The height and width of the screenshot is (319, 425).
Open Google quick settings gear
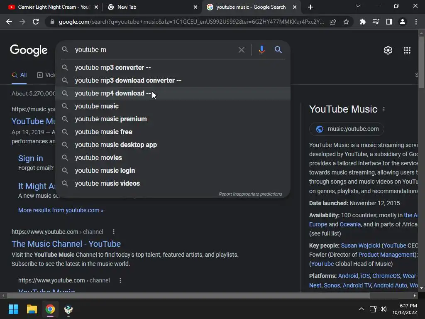point(388,50)
